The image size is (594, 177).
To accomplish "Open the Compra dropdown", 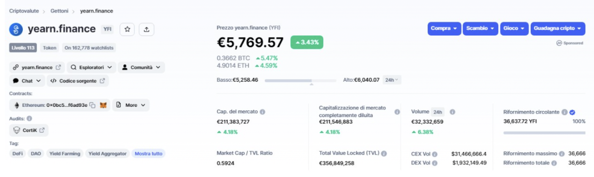I will point(444,28).
